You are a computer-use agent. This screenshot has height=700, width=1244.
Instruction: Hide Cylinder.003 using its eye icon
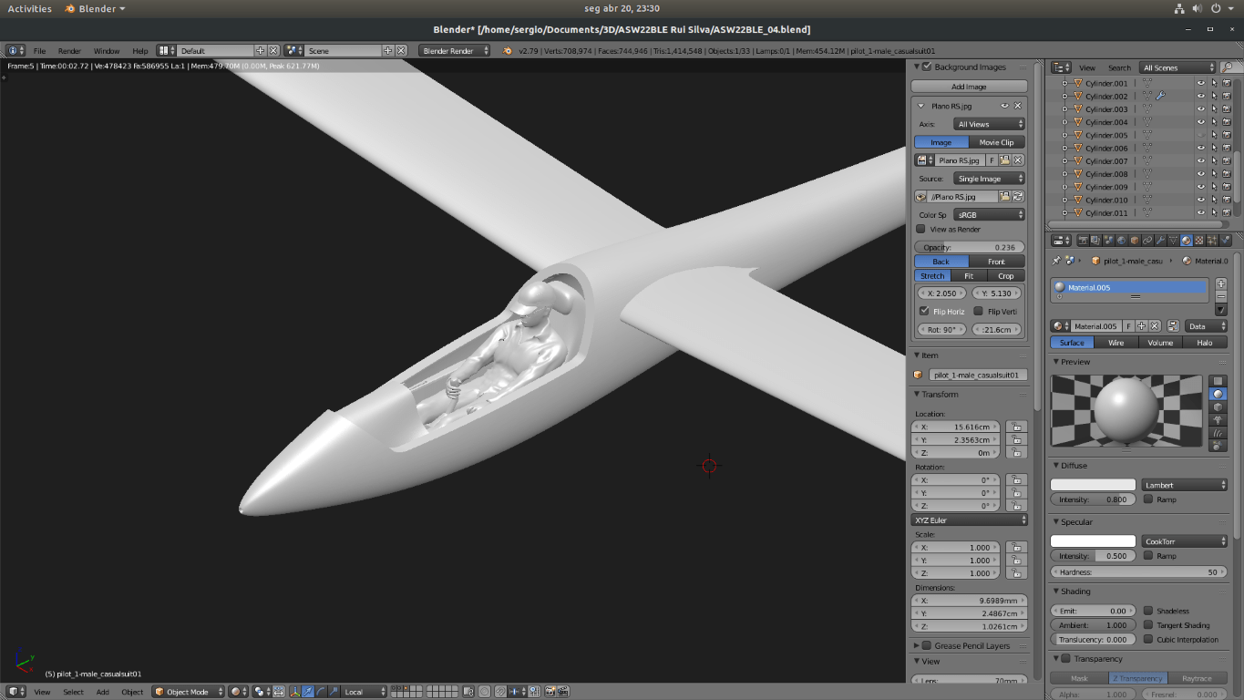1200,109
